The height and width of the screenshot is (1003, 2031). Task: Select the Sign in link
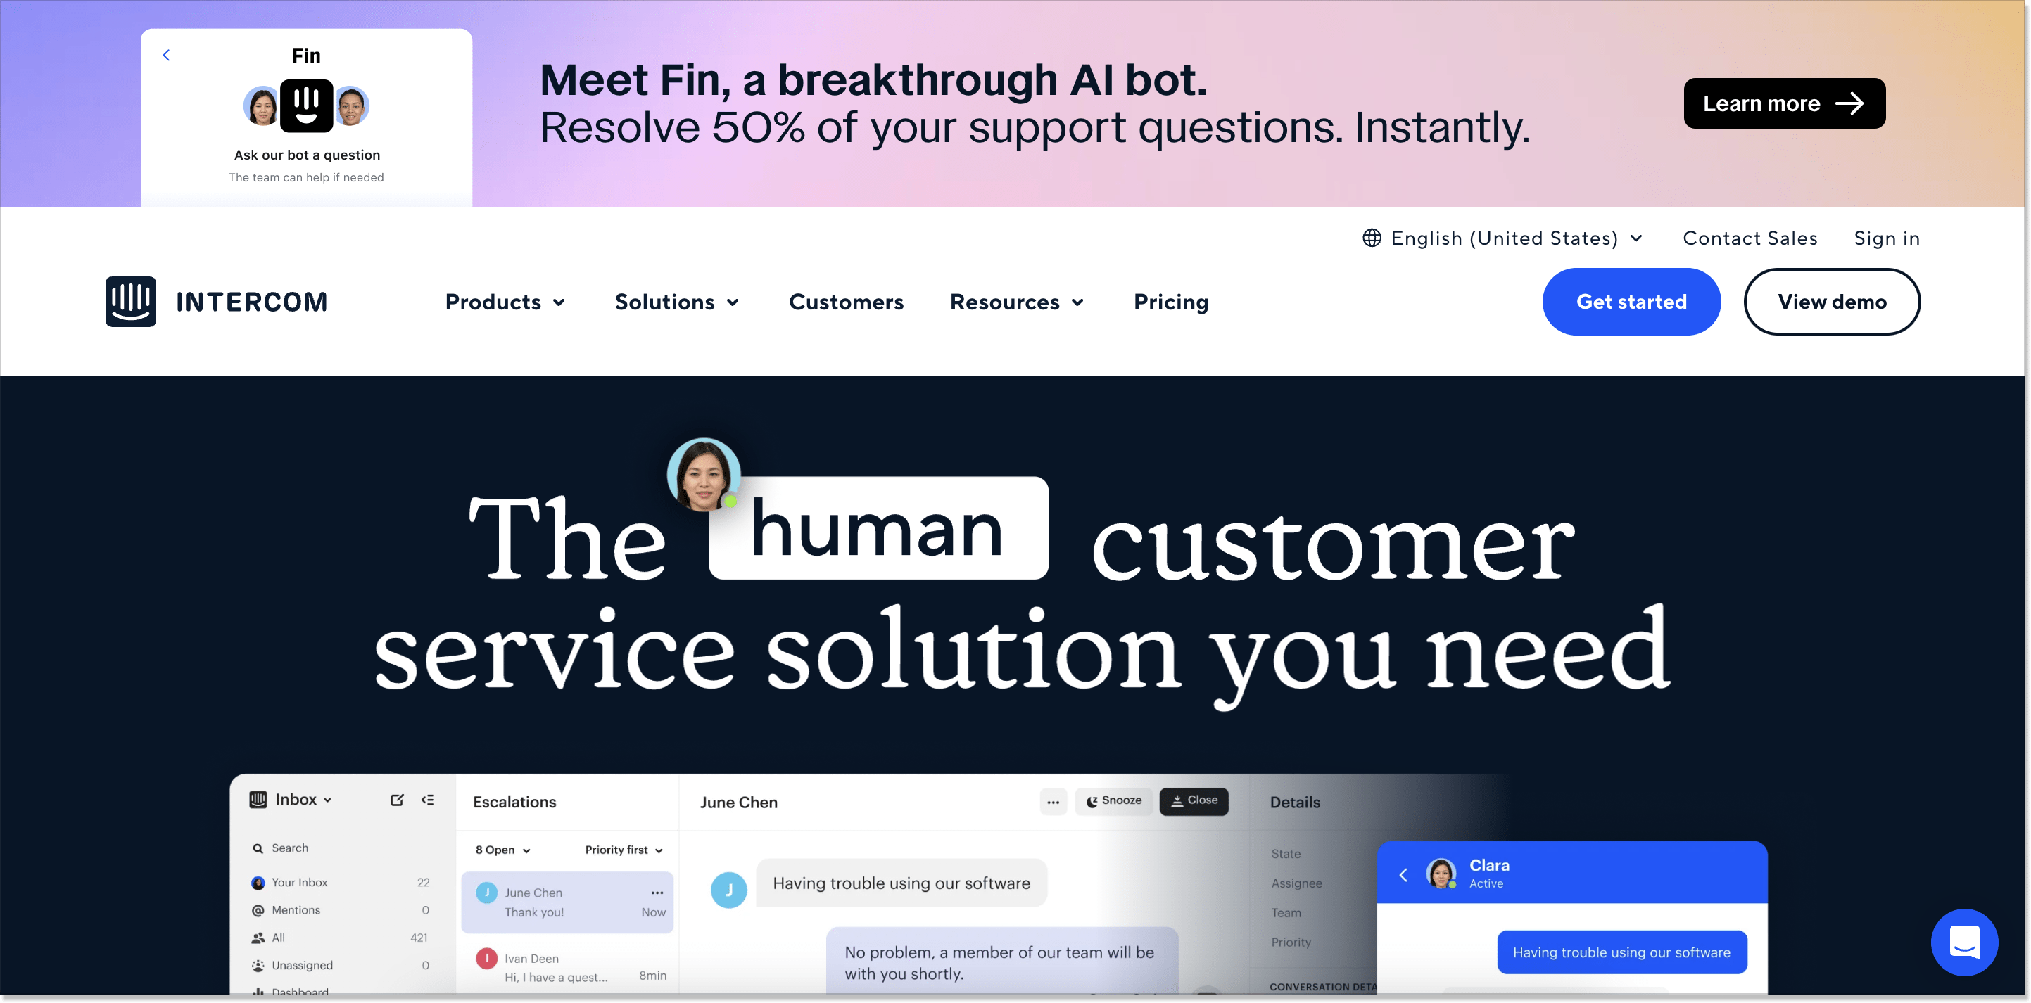click(x=1889, y=238)
